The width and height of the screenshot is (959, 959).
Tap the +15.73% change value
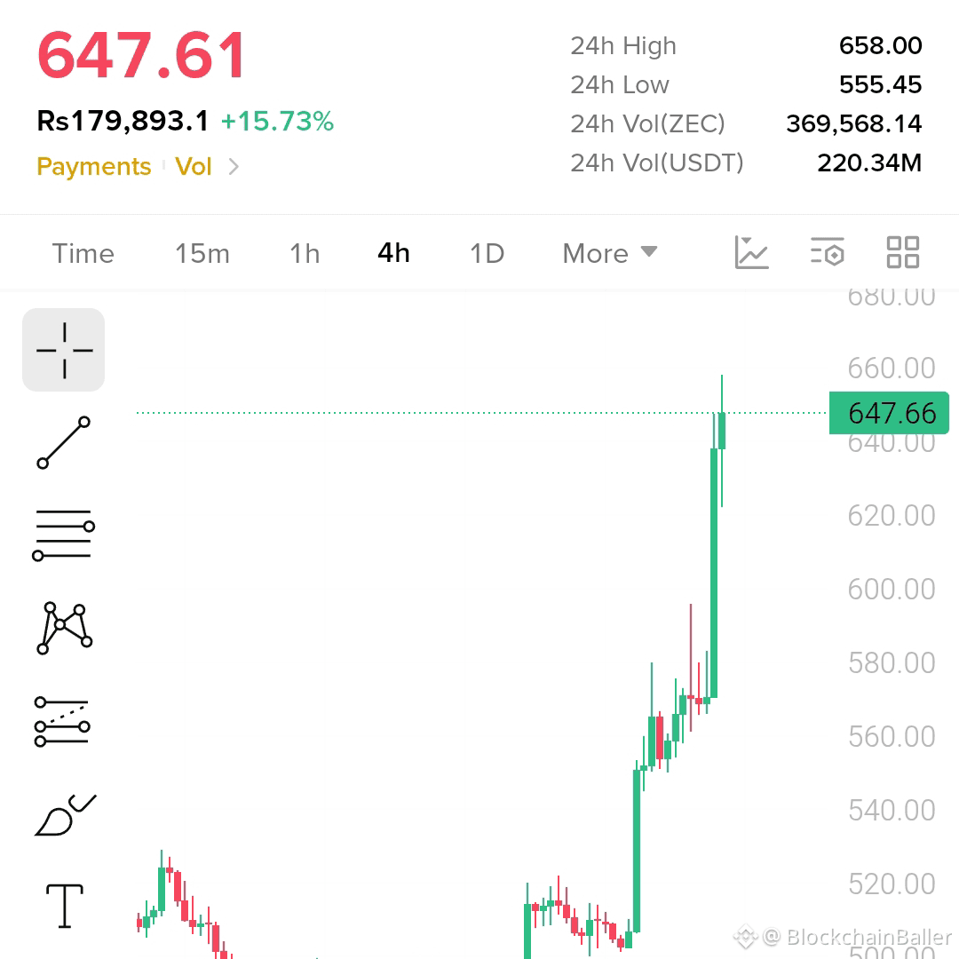pos(277,121)
